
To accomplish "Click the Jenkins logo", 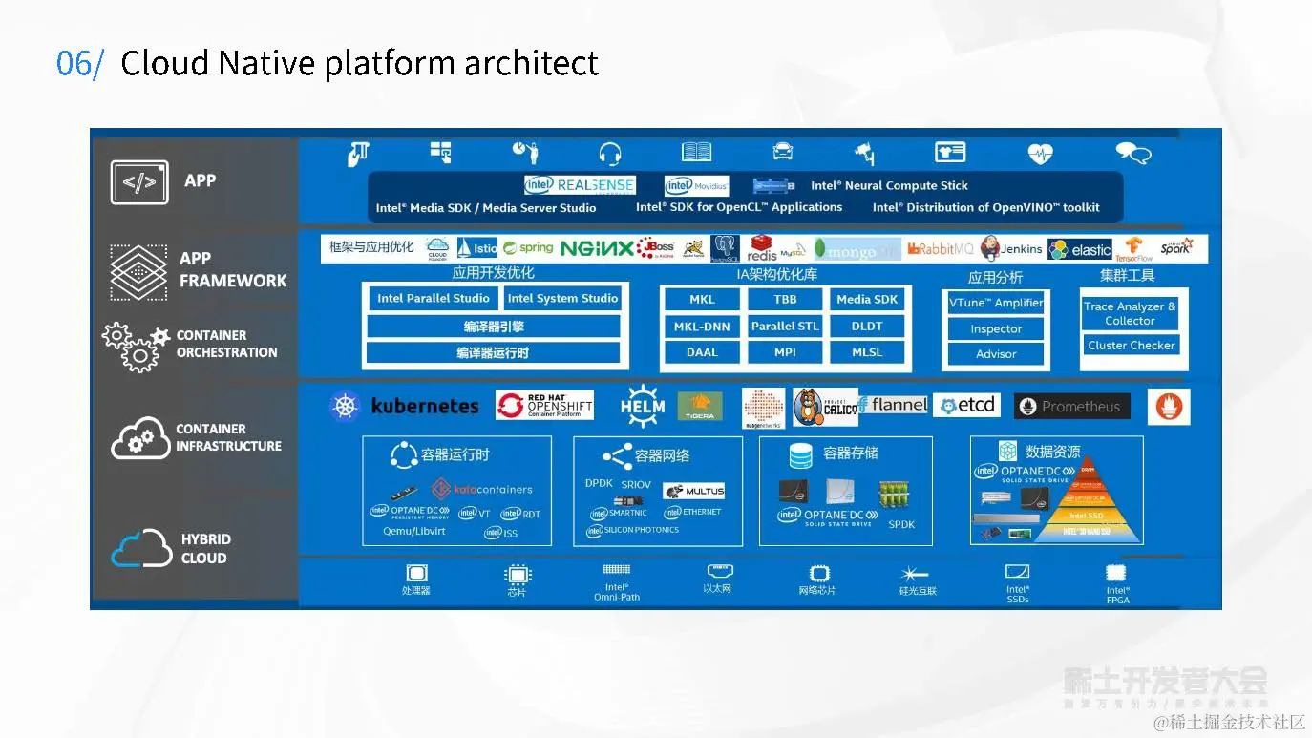I will coord(1011,249).
